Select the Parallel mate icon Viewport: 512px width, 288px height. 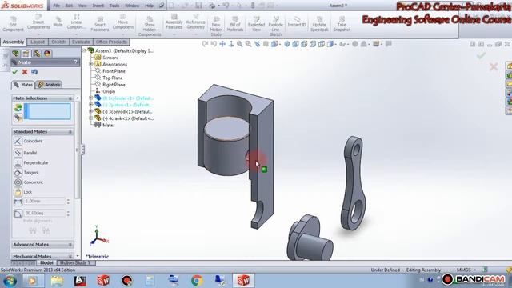pyautogui.click(x=18, y=153)
